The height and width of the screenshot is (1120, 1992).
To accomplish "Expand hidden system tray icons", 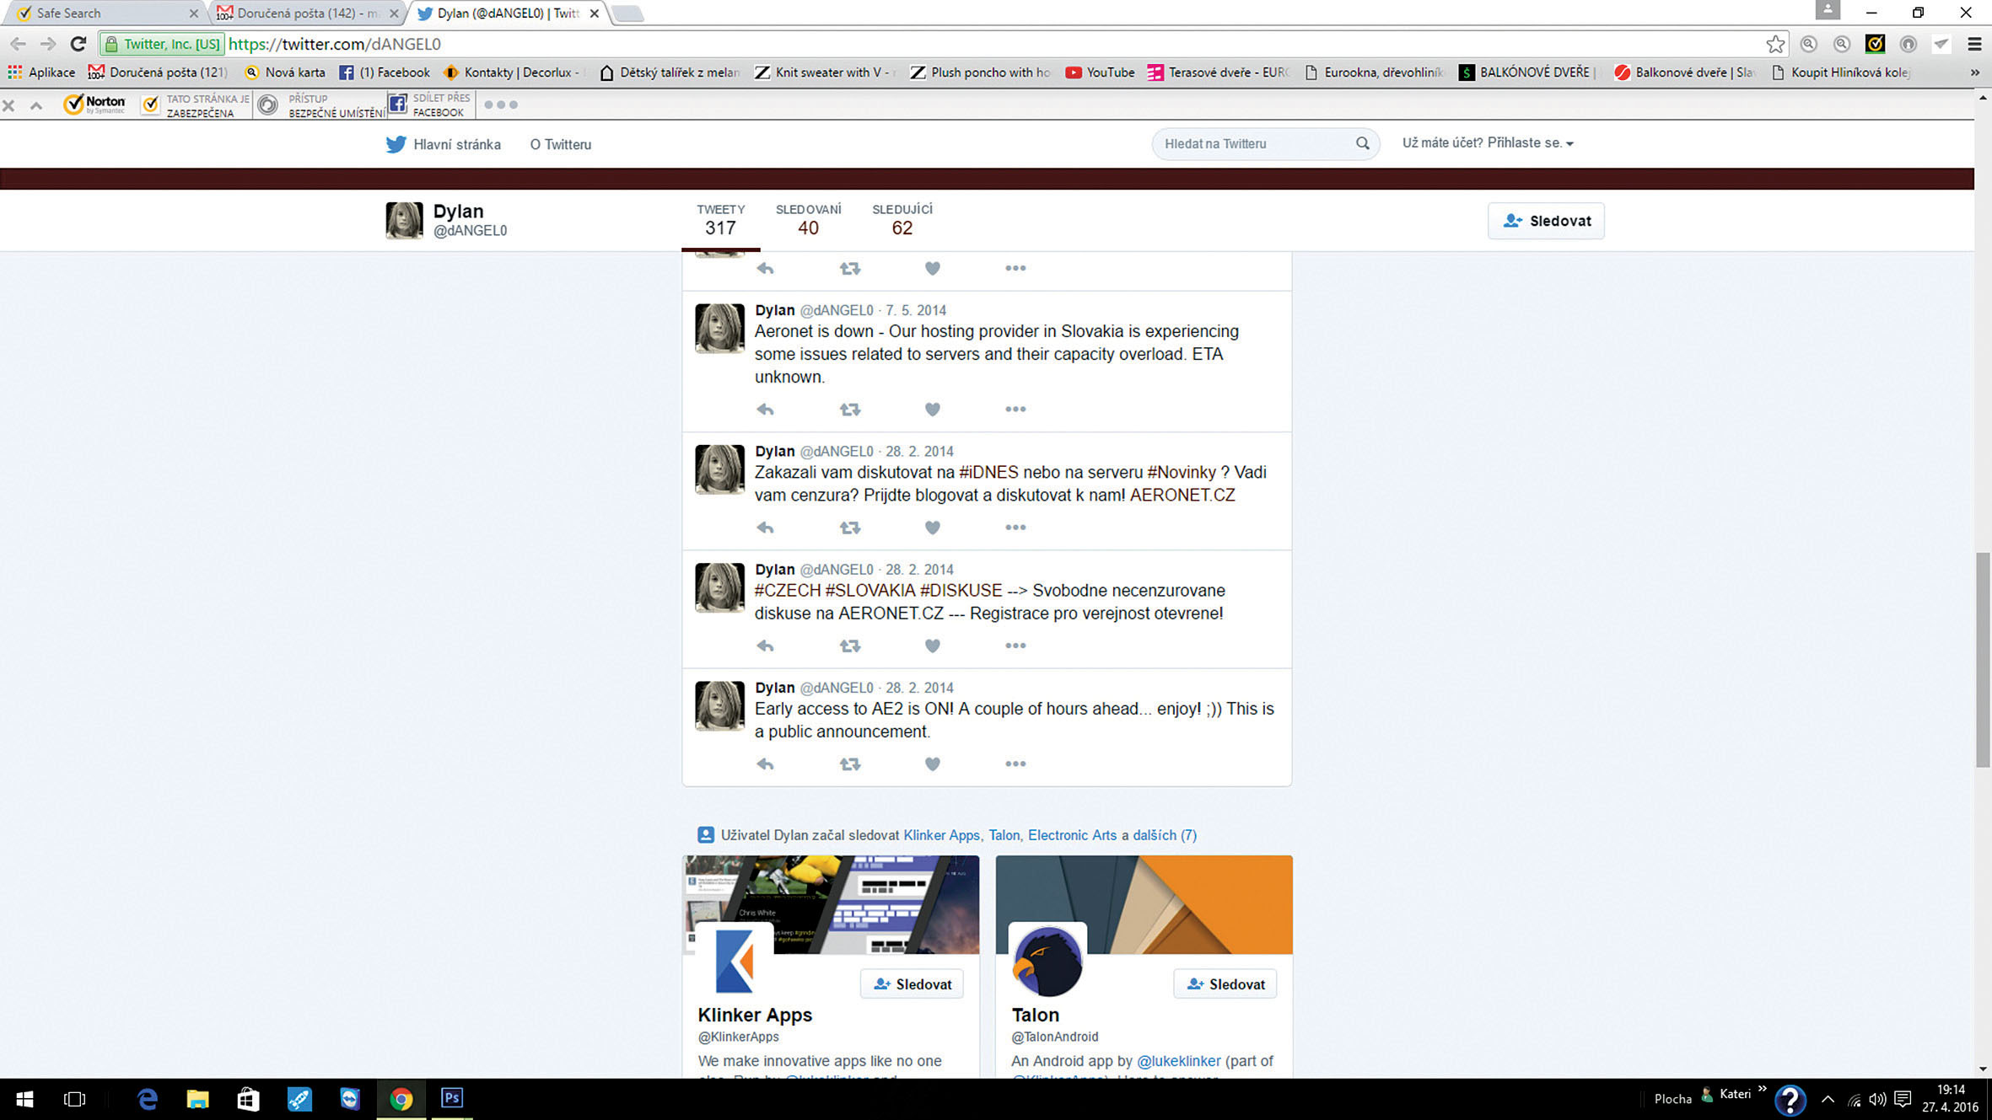I will coord(1828,1098).
